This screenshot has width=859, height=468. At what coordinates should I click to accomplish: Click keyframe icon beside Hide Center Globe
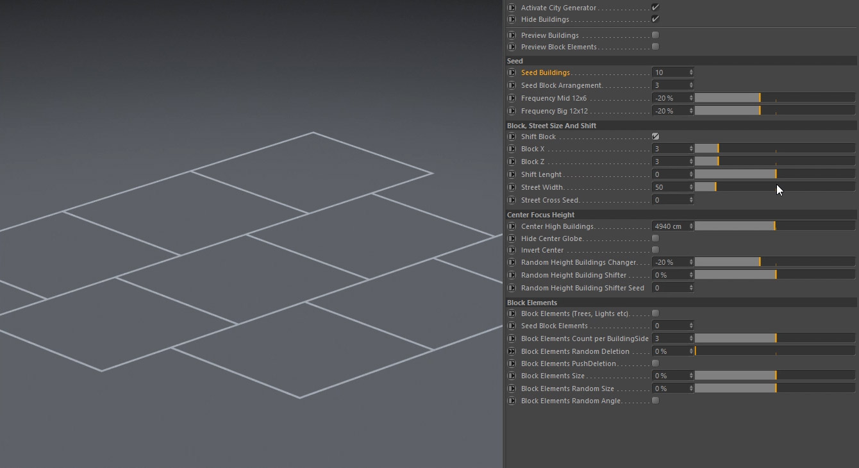point(512,238)
